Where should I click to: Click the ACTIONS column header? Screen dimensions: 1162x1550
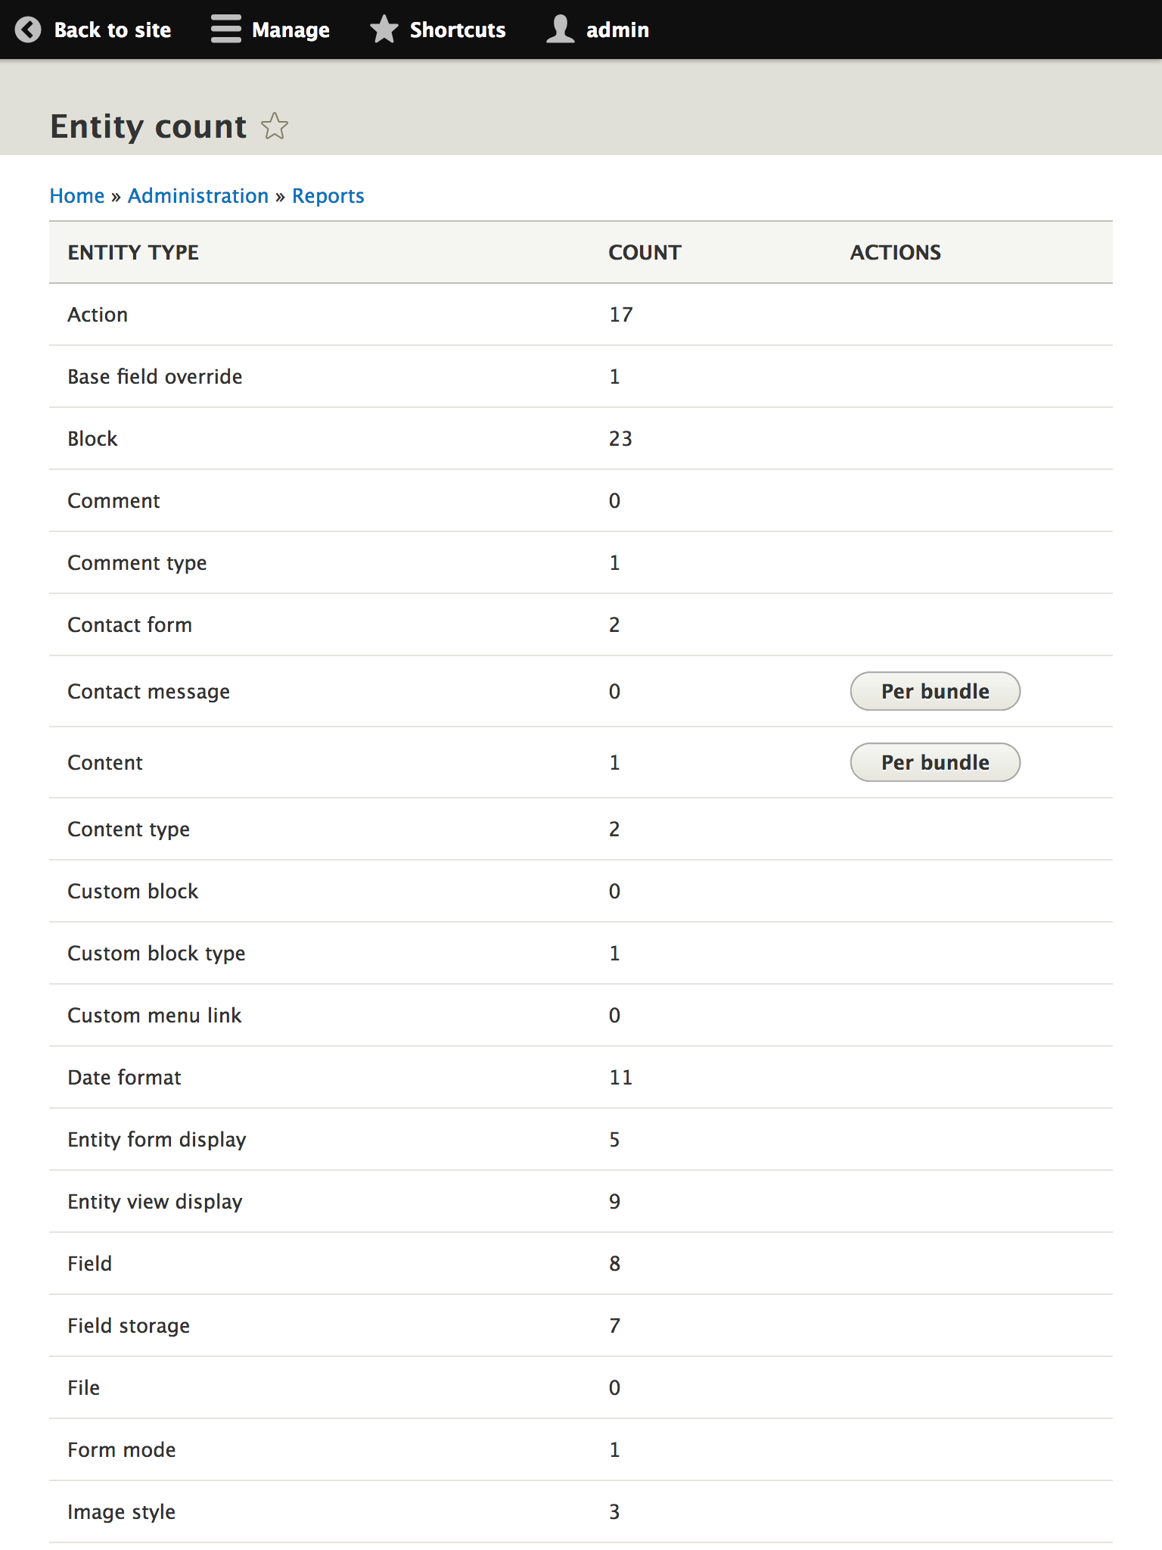(895, 252)
